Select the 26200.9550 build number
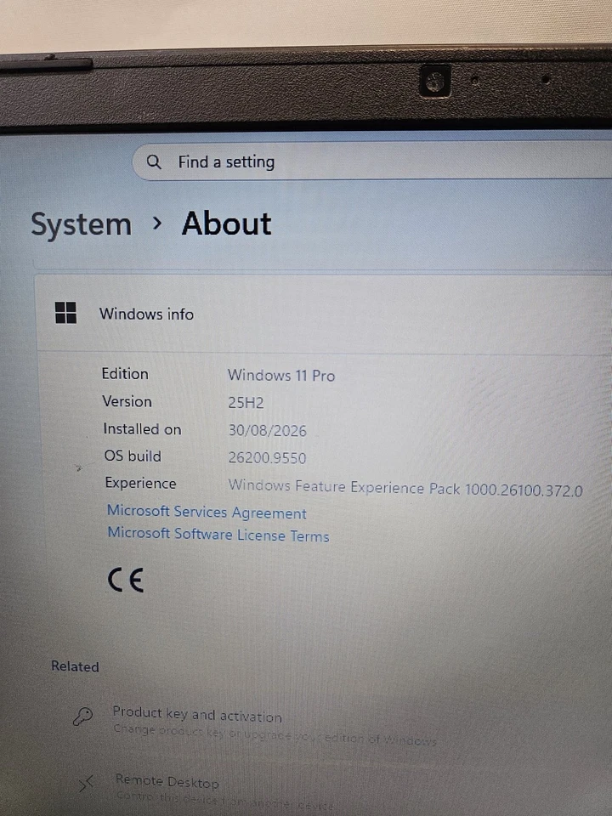The height and width of the screenshot is (816, 612). tap(267, 457)
